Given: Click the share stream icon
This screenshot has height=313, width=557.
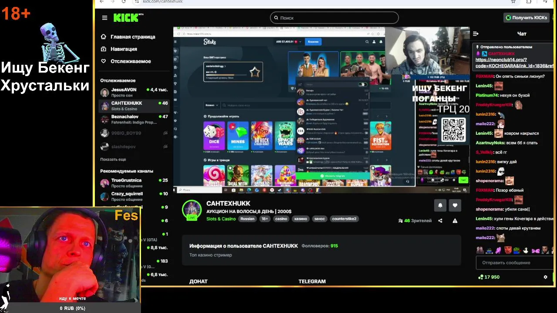Looking at the screenshot, I should coord(440,221).
